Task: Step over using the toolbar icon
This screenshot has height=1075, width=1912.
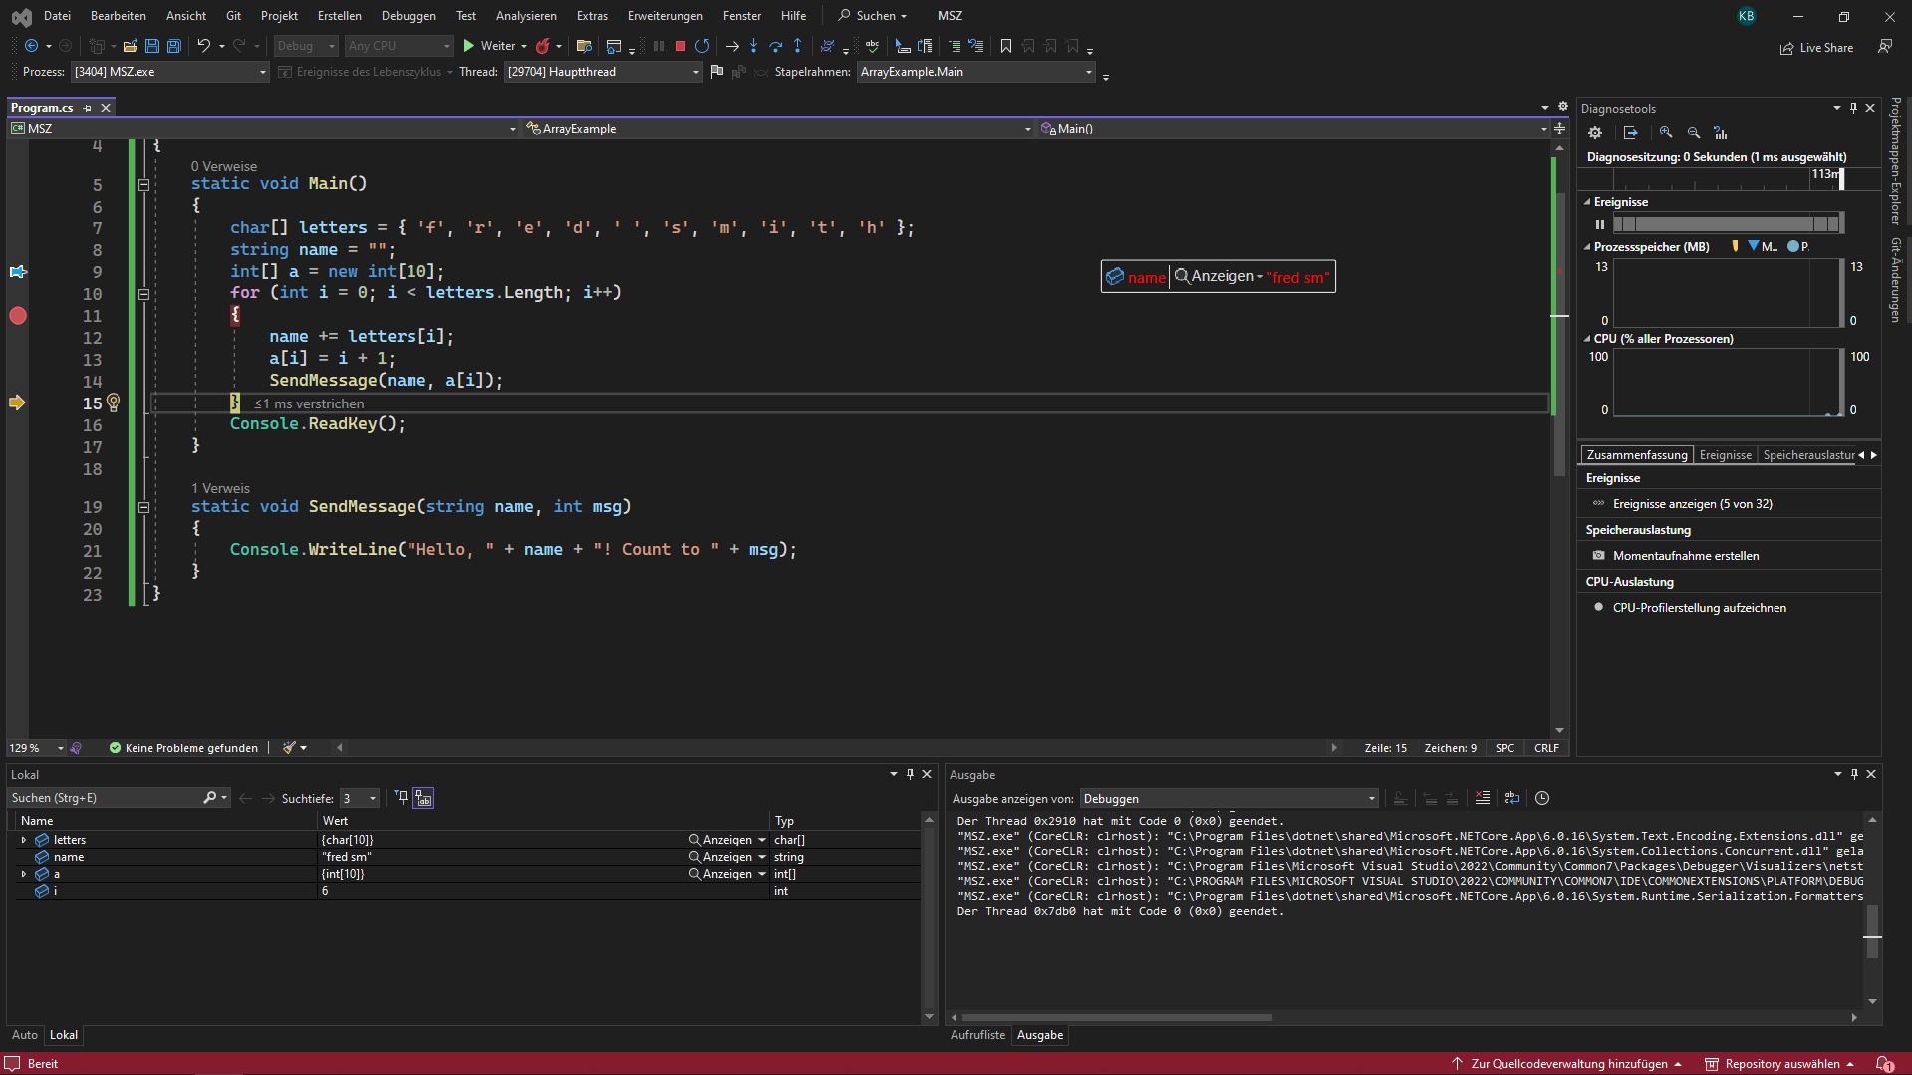Action: click(x=776, y=46)
